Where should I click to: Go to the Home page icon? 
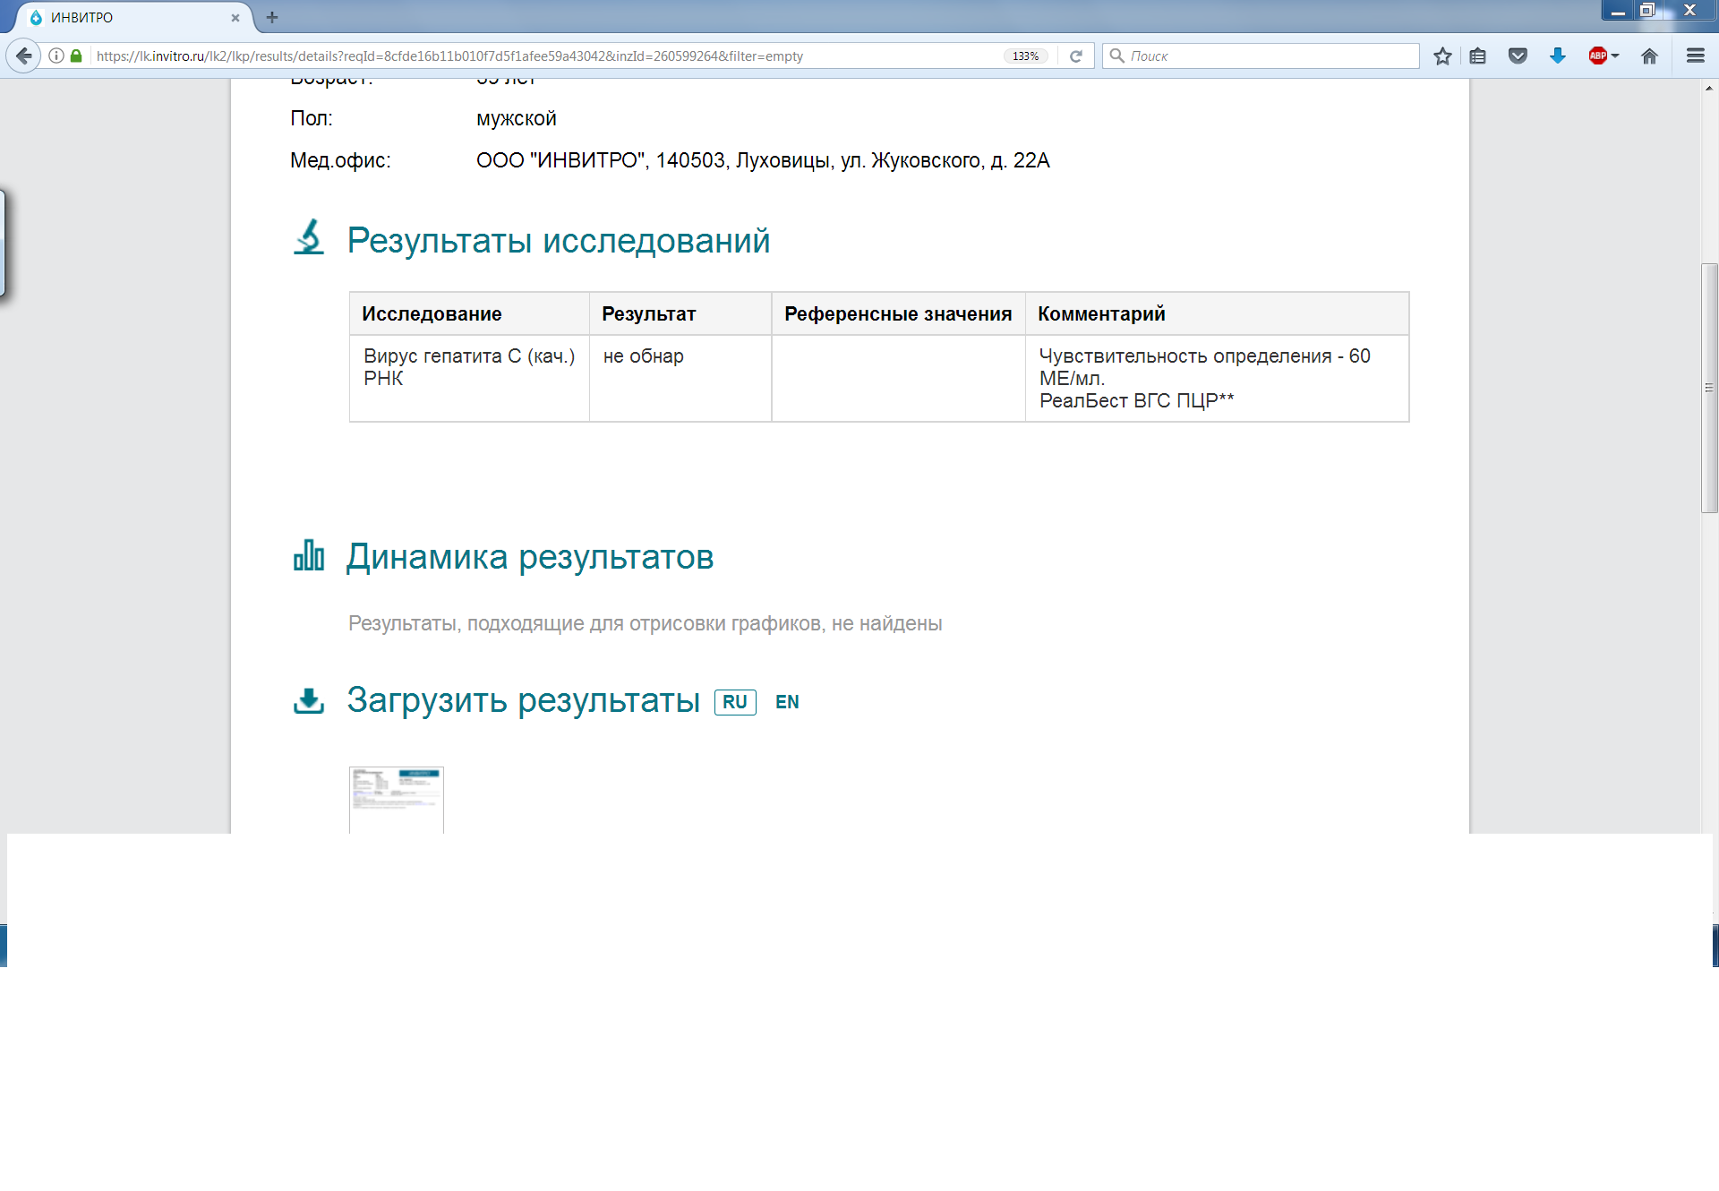[1649, 56]
